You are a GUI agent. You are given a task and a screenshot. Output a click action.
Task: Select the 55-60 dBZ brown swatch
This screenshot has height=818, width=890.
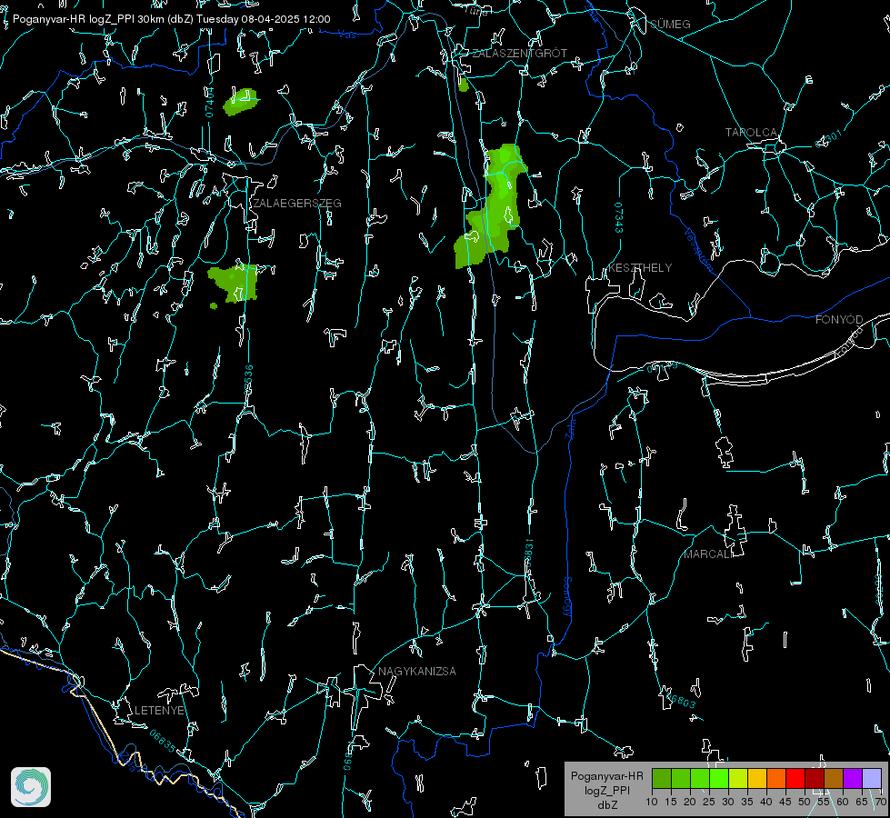click(x=834, y=778)
